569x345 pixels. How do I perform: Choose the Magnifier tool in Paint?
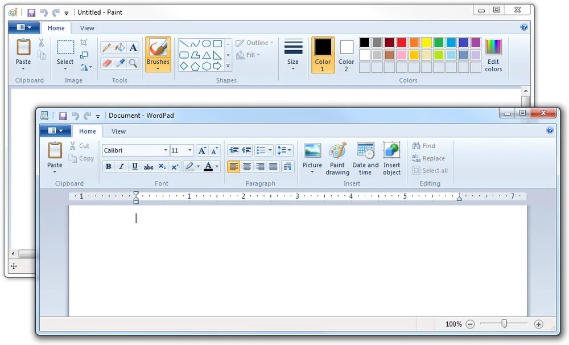point(133,63)
